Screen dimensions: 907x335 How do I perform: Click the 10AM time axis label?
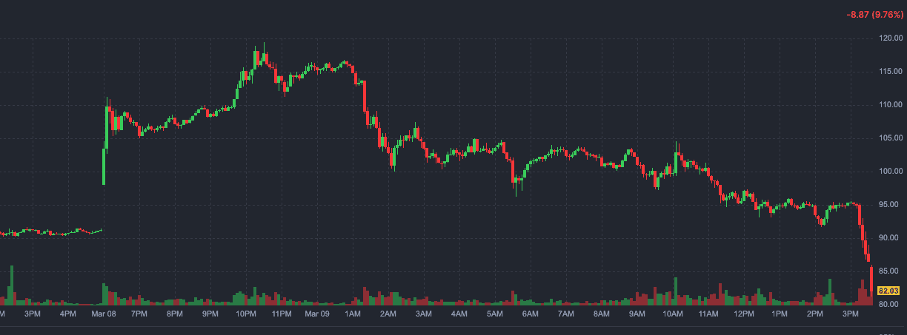[x=672, y=314]
